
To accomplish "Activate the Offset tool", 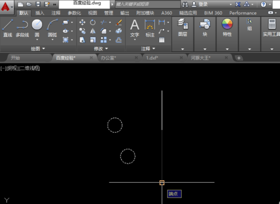I will click(x=119, y=40).
